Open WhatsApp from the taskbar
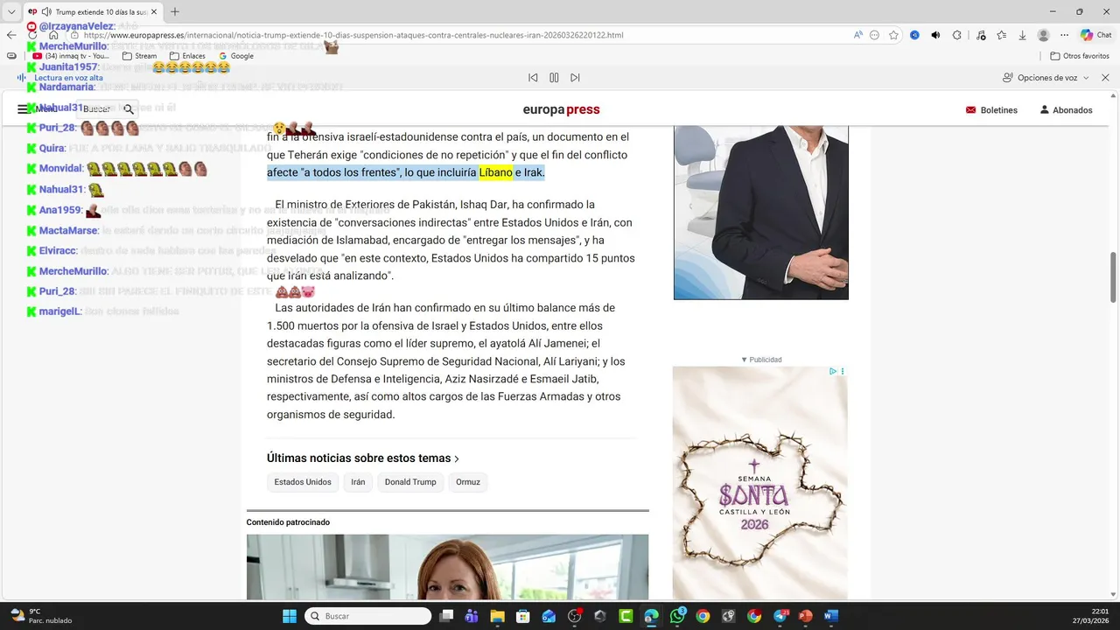Screen dimensions: 1120x630 pos(678,616)
